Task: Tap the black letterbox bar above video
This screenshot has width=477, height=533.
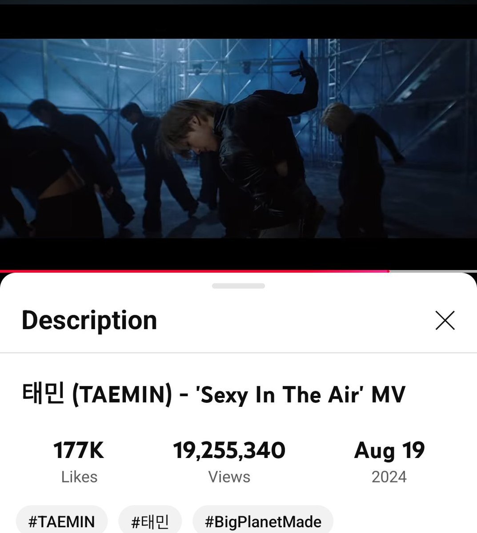Action: [x=238, y=22]
